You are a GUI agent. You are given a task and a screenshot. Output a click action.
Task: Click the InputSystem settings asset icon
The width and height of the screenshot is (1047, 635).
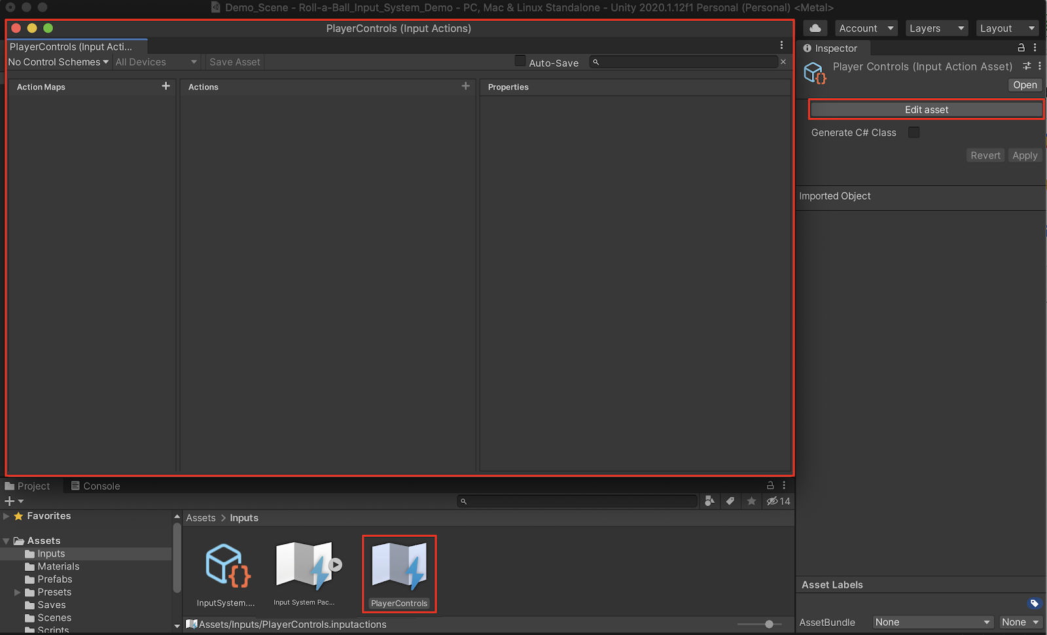226,566
